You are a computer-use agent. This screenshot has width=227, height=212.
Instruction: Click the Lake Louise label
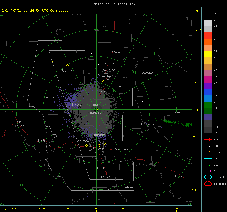pyautogui.click(x=19, y=124)
